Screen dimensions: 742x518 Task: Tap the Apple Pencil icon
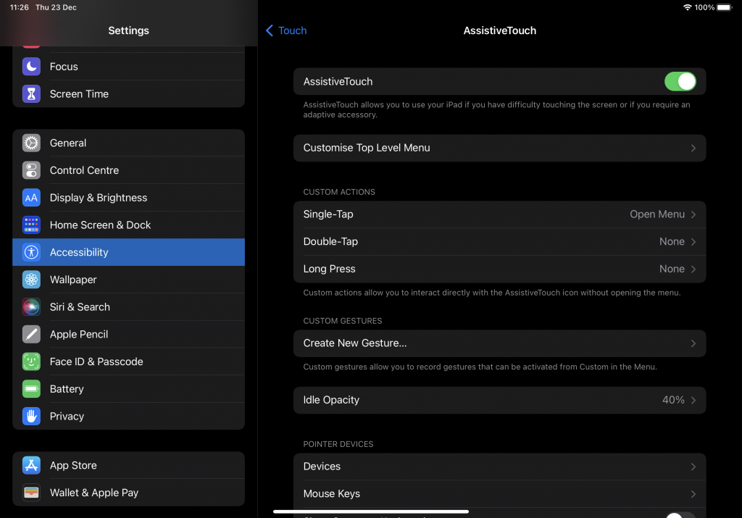(x=31, y=335)
